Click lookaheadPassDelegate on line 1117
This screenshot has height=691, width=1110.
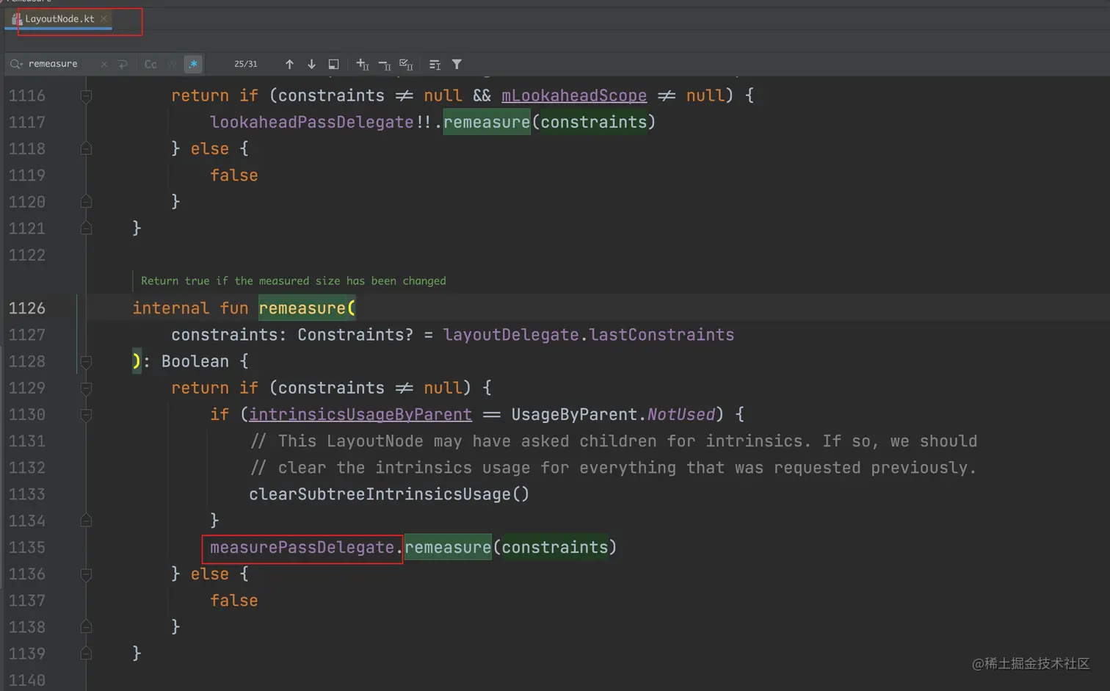(x=312, y=122)
